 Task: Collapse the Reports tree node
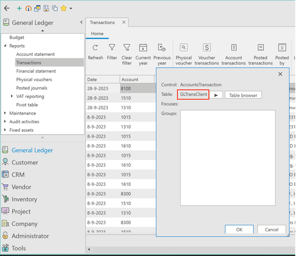(x=5, y=46)
